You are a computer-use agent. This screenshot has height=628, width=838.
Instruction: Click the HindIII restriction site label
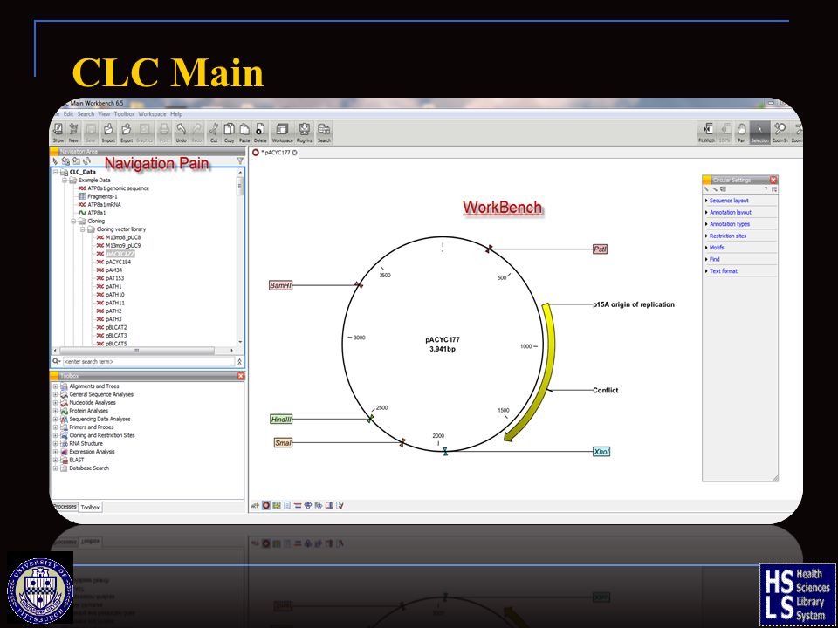coord(281,420)
